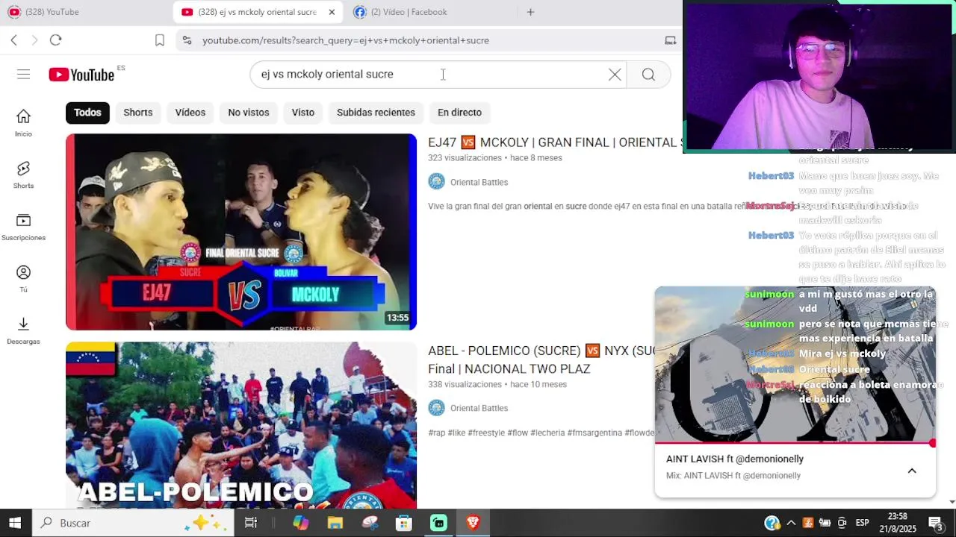956x537 pixels.
Task: Open the EJ47 vs MCKOLY video title
Action: pos(555,142)
